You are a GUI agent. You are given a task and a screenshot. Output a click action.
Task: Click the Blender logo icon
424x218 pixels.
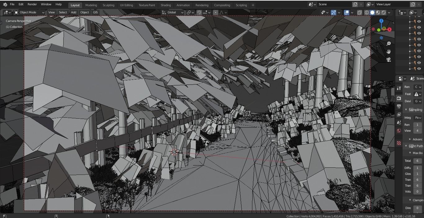(5, 4)
